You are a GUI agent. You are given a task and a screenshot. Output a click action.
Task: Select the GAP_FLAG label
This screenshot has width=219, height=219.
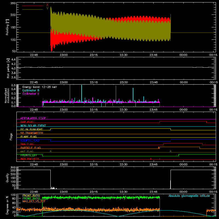[x=27, y=122]
